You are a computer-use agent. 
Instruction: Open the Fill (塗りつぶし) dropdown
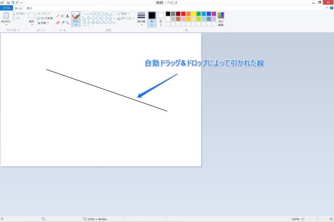pos(126,18)
